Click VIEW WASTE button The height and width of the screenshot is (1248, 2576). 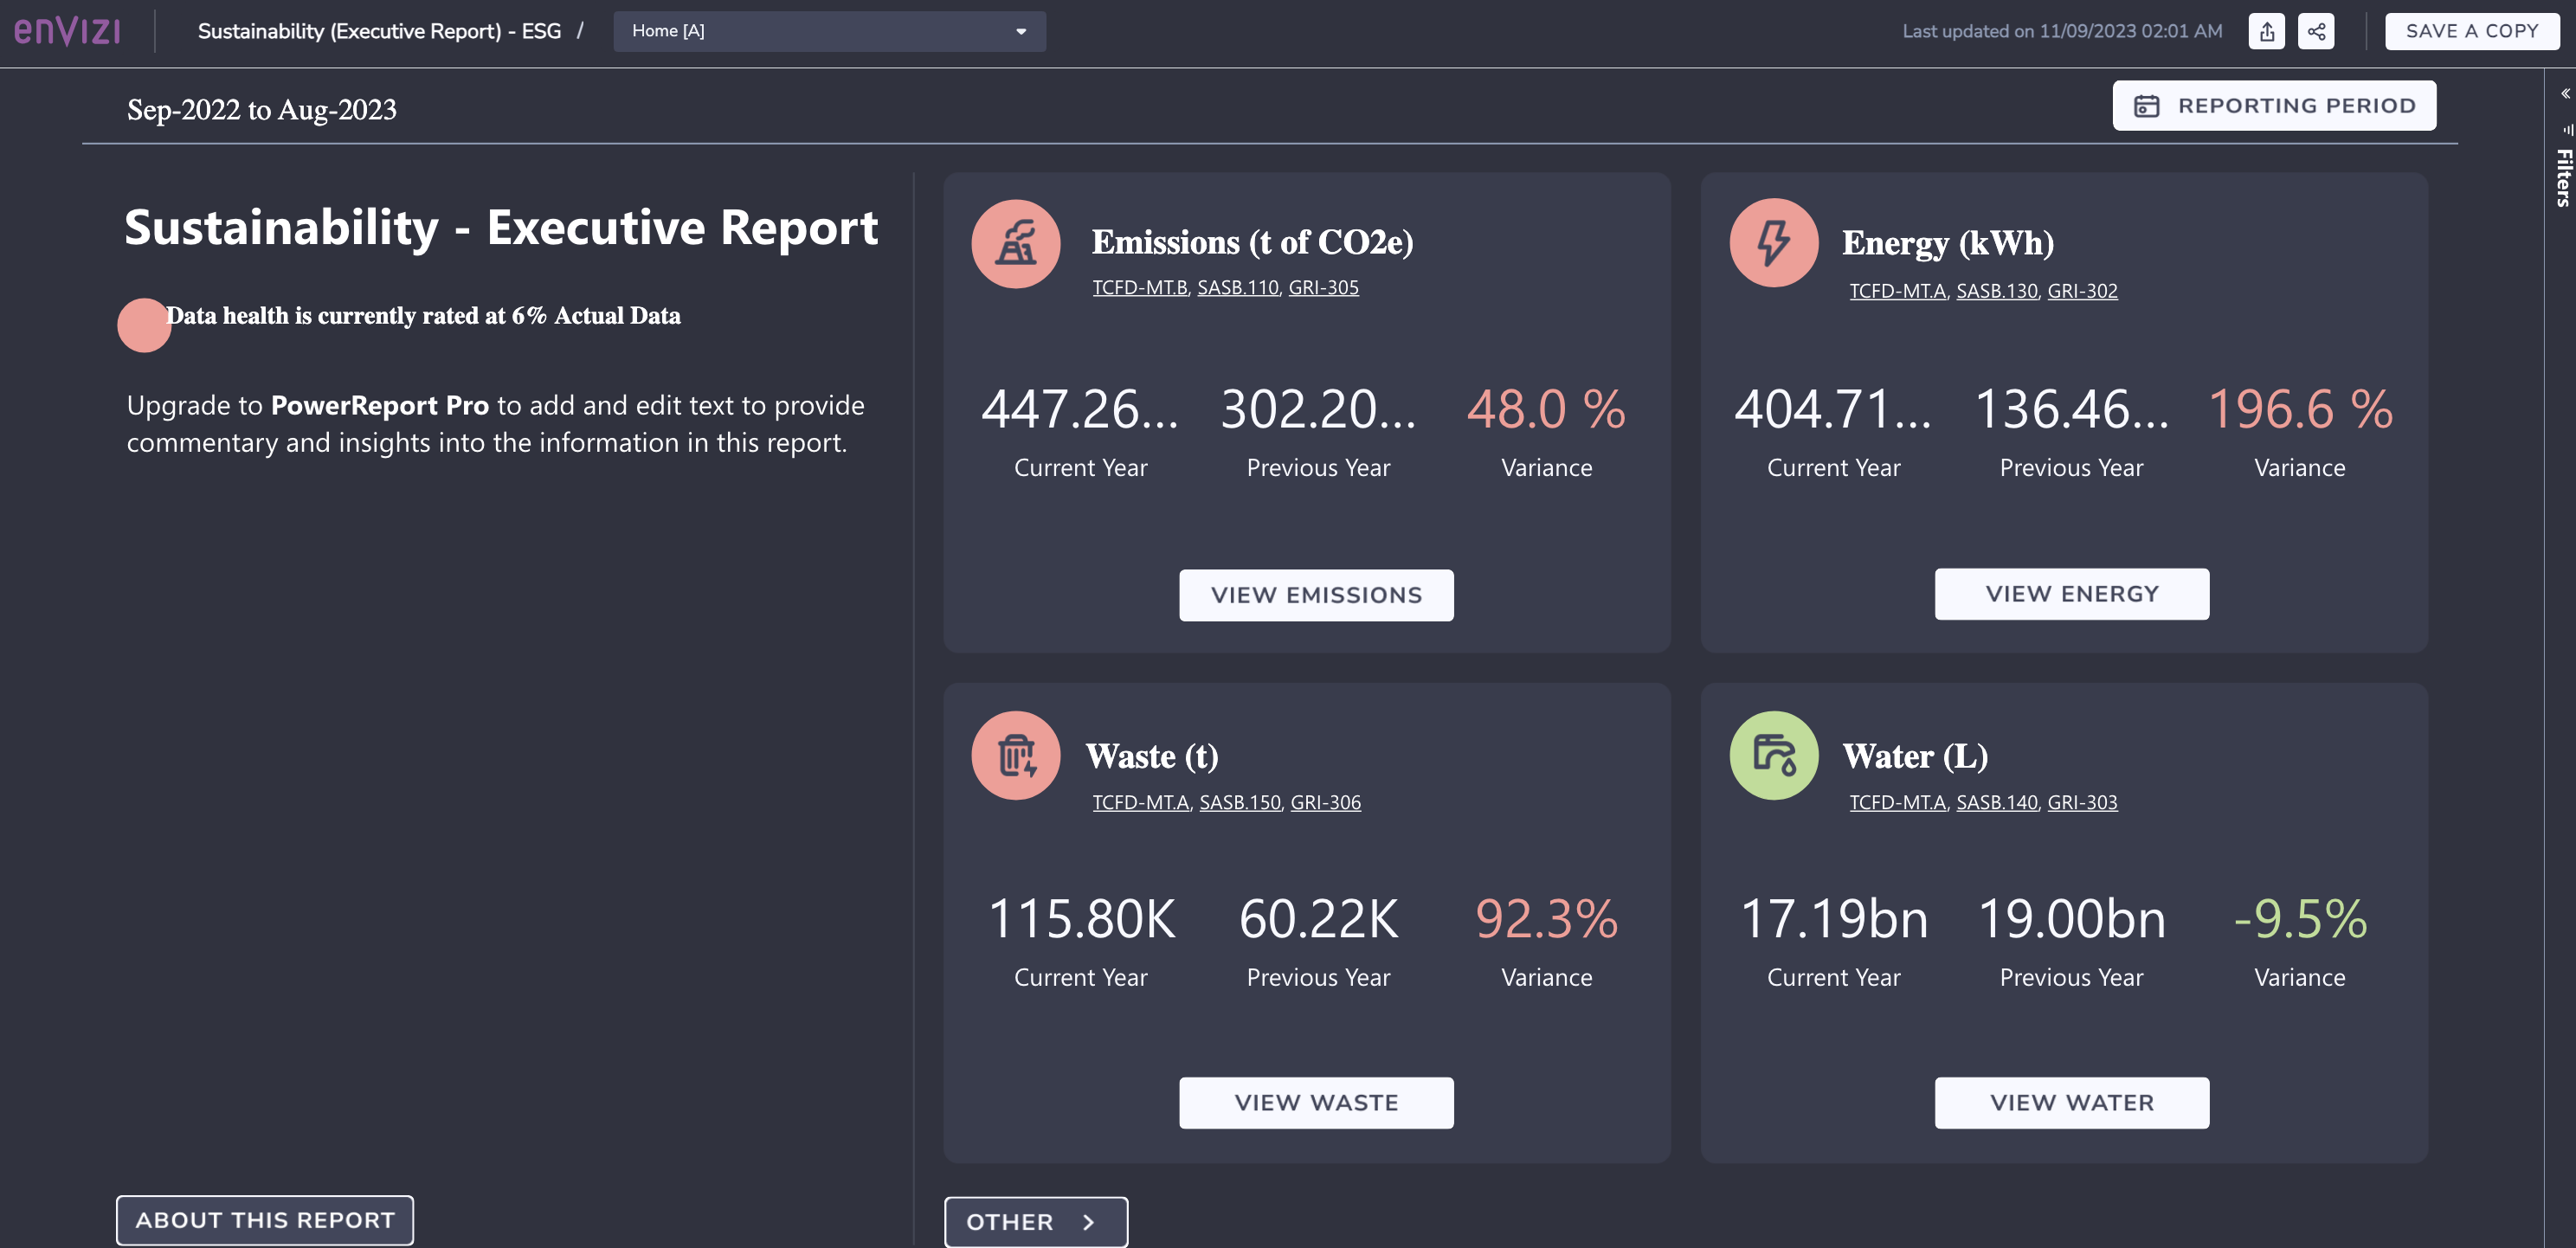(1315, 1103)
